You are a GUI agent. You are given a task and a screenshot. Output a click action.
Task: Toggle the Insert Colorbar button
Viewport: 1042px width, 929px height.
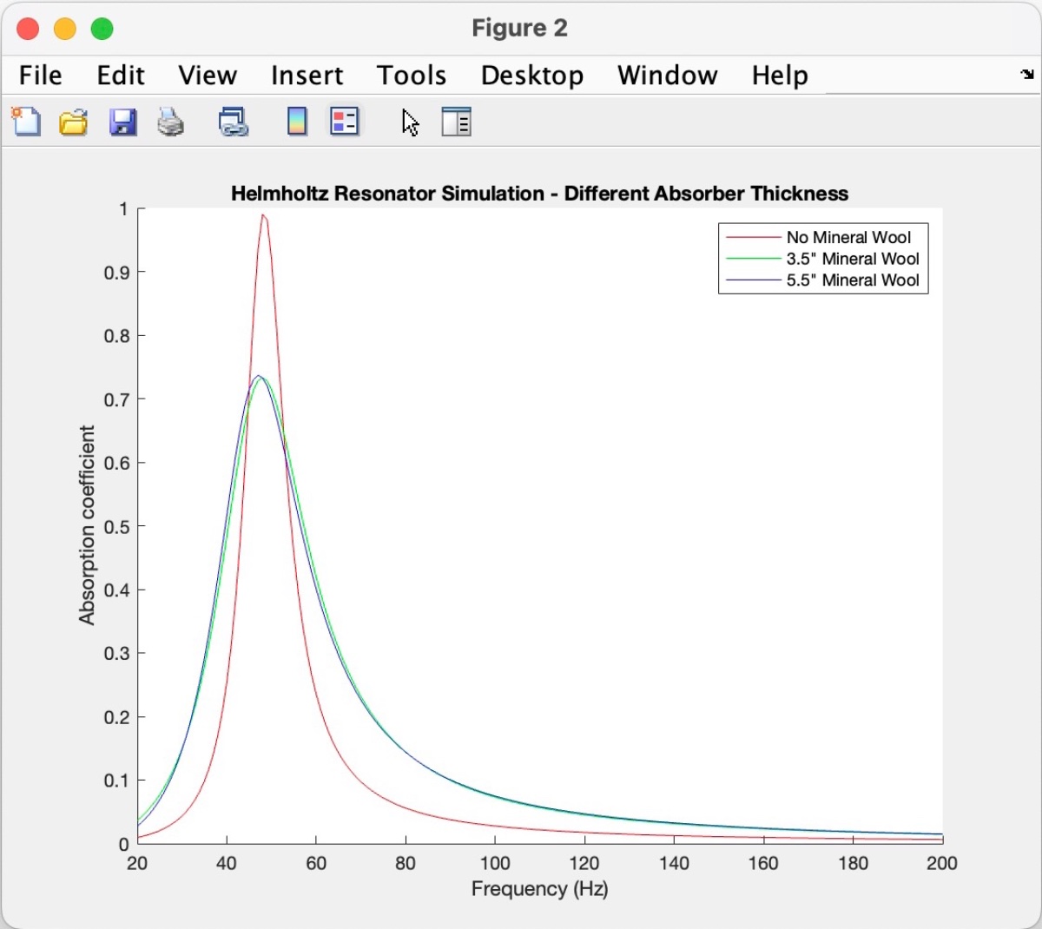click(297, 122)
